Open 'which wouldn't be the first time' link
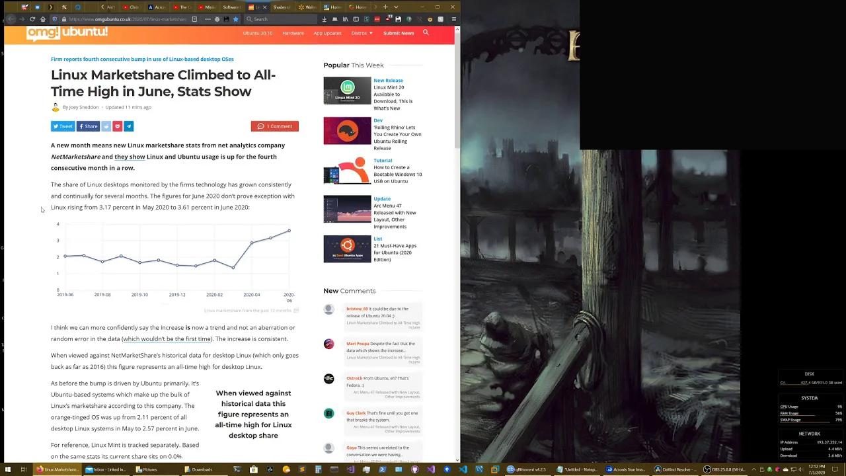 coord(167,339)
